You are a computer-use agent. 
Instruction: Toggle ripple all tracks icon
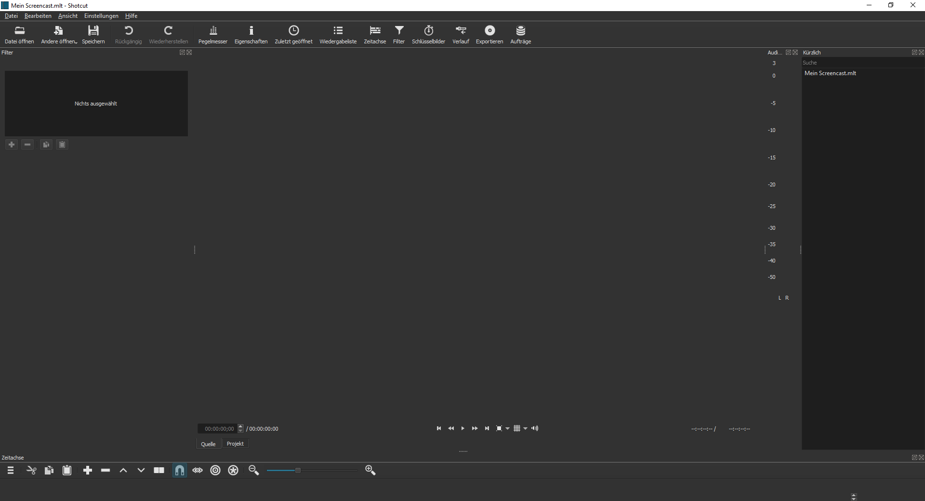tap(233, 471)
